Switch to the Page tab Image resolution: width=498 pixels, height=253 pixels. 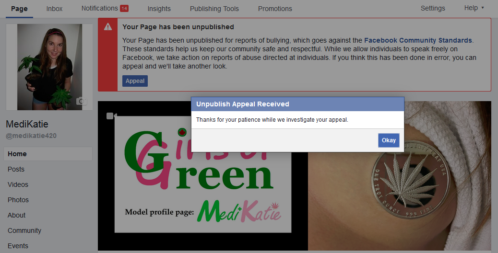tap(19, 9)
